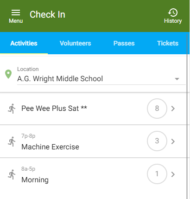Viewport: 190px width, 199px height.
Task: Select the Activities tab
Action: click(x=24, y=43)
